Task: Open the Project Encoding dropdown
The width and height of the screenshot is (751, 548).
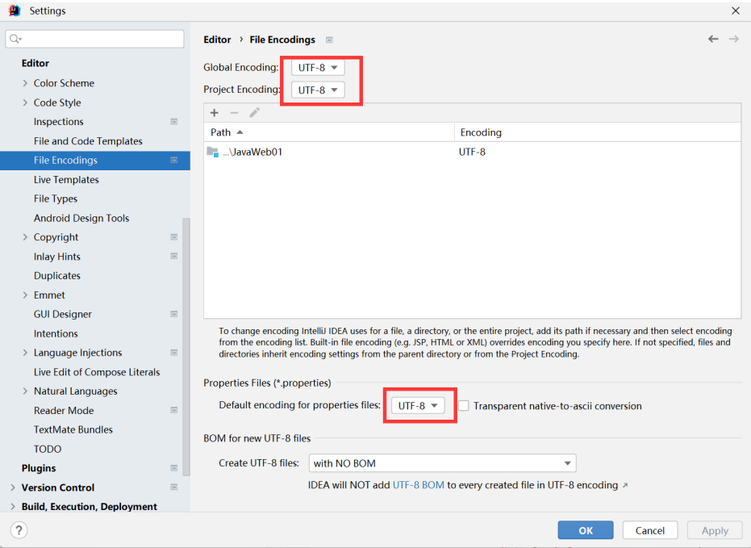Action: [318, 90]
